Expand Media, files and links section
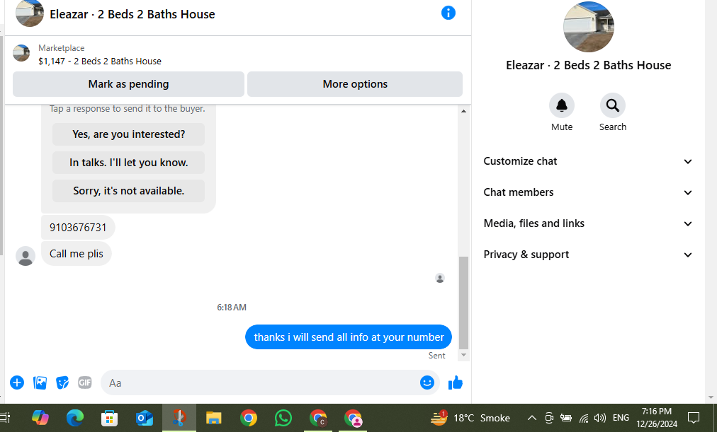The height and width of the screenshot is (432, 717). click(587, 223)
